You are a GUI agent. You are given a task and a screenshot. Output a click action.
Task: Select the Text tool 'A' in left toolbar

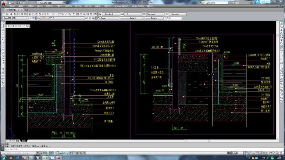coord(3,82)
